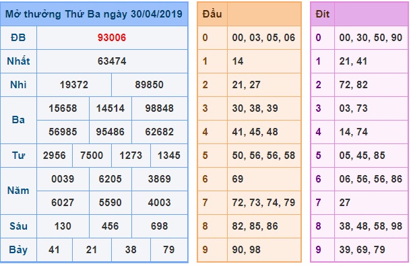Select Năm prize number 3869
The width and height of the screenshot is (411, 266).
click(160, 179)
